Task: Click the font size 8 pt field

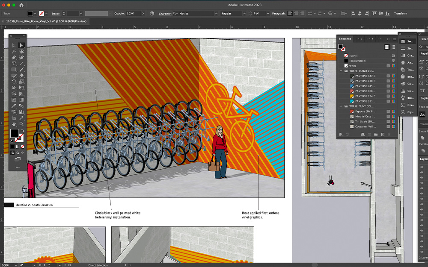Action: [259, 13]
